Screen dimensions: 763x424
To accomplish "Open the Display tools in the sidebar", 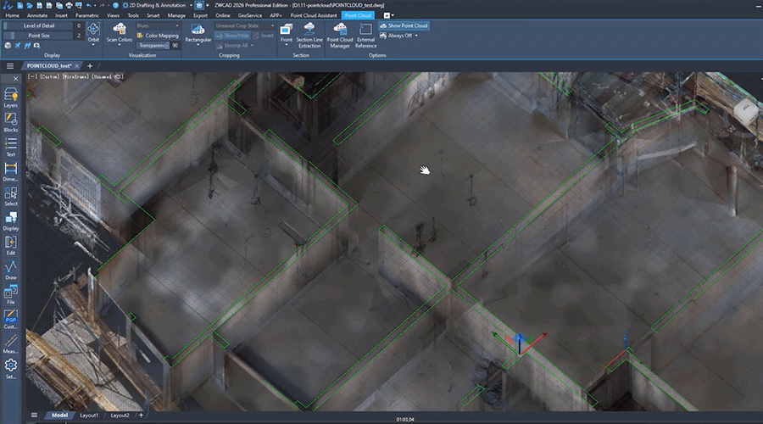I will pos(11,220).
